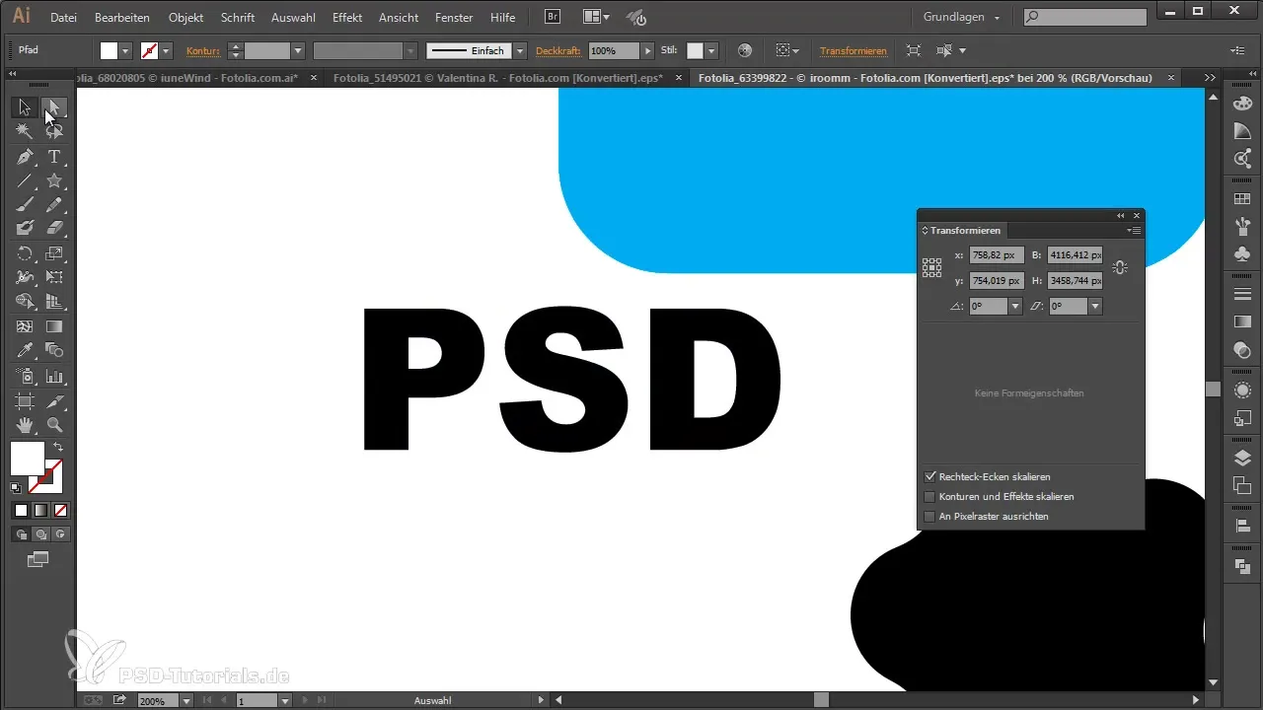Viewport: 1263px width, 710px height.
Task: Open the Effekt menu
Action: [x=347, y=18]
